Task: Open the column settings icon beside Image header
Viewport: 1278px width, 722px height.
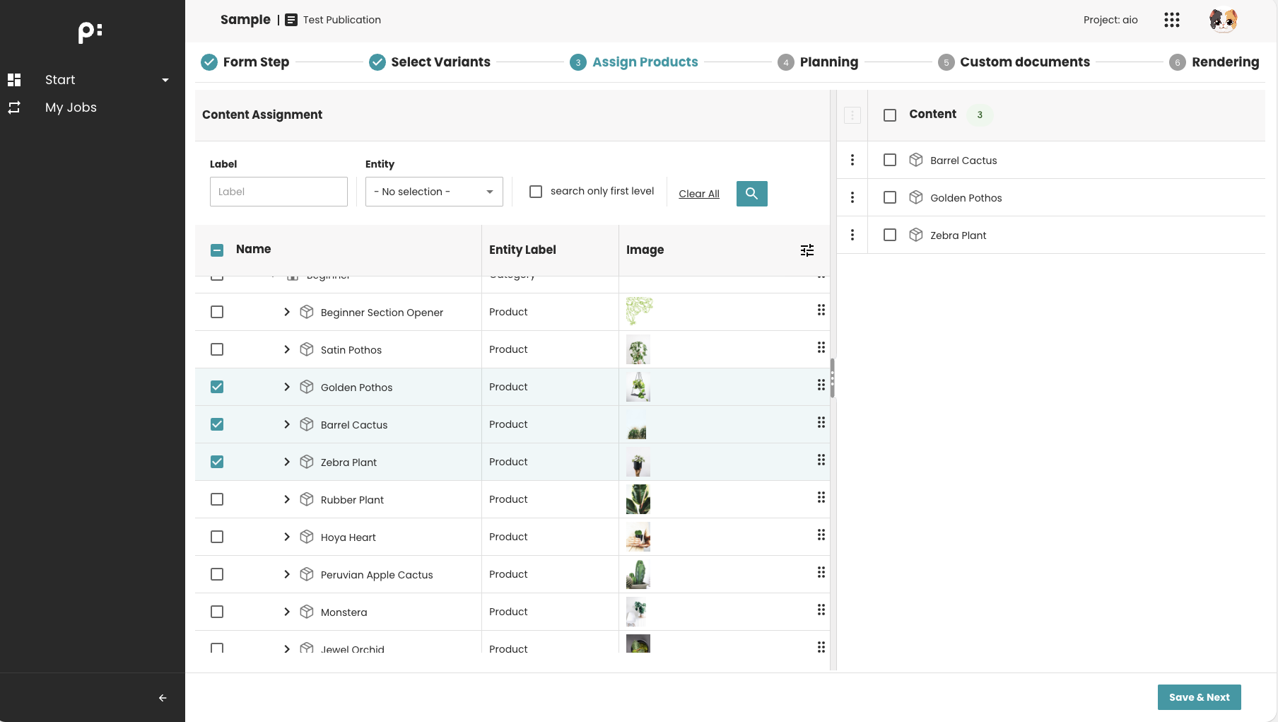Action: coord(807,250)
